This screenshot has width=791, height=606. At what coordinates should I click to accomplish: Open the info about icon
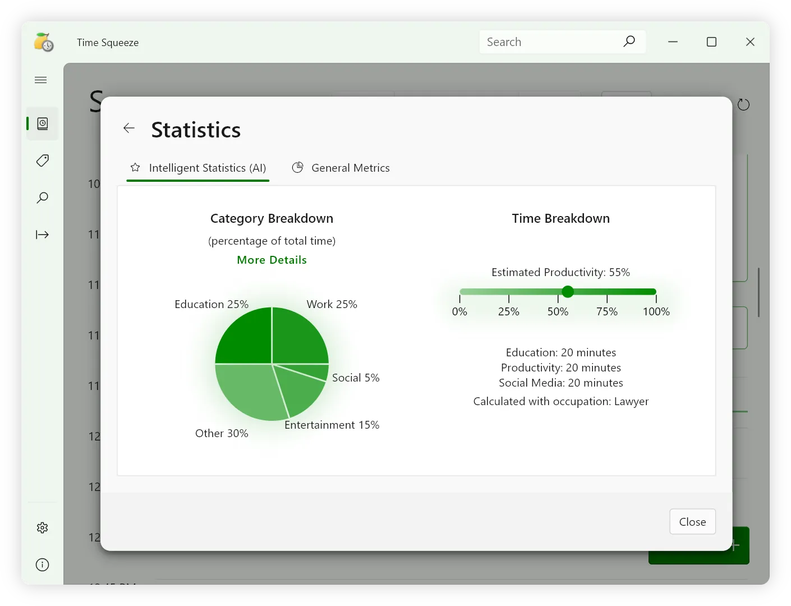pyautogui.click(x=43, y=564)
